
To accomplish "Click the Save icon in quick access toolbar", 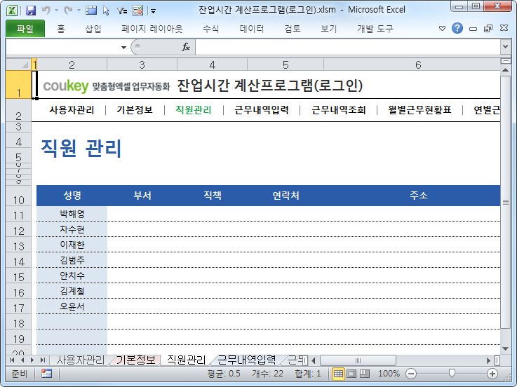I will coord(31,11).
